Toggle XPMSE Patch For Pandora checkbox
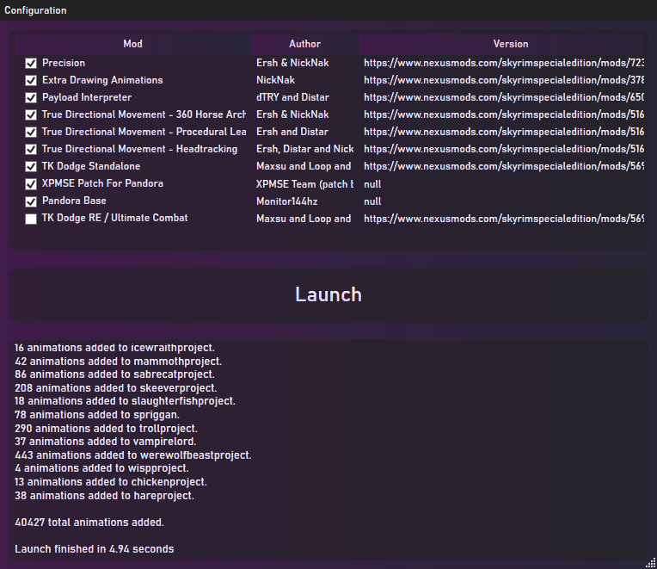The width and height of the screenshot is (657, 569). point(31,184)
